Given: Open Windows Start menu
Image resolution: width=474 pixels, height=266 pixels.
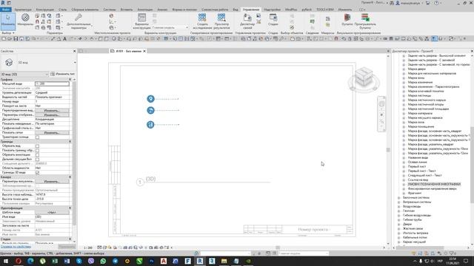Looking at the screenshot, I should coord(6,261).
